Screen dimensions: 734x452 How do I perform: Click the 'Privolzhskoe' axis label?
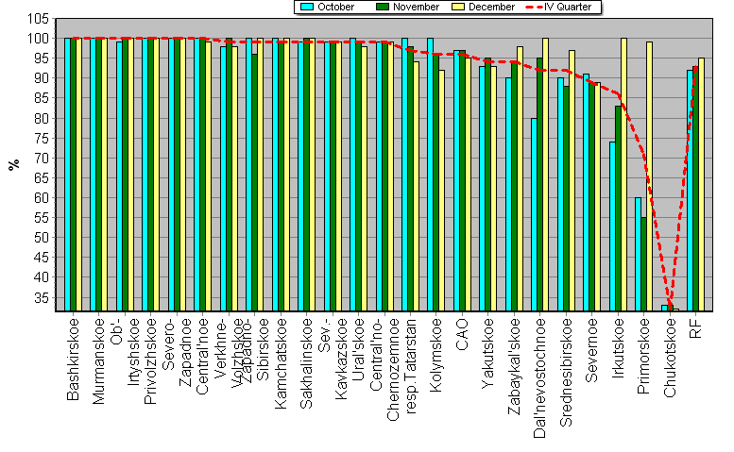coord(150,360)
